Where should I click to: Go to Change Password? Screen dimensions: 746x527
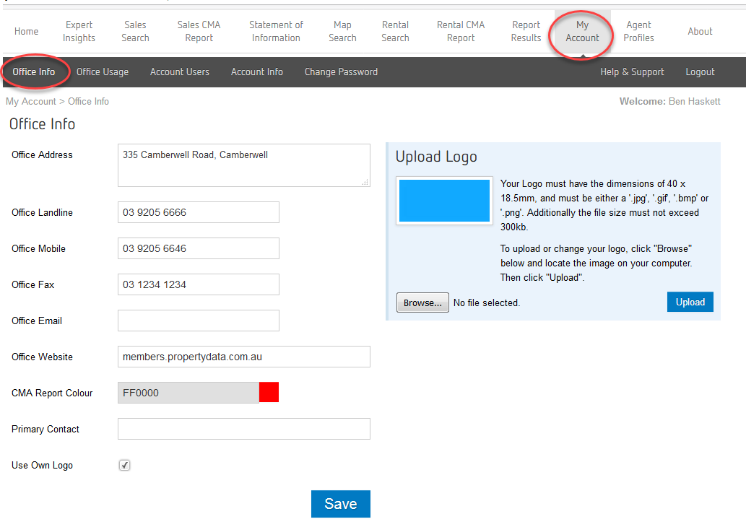point(341,71)
